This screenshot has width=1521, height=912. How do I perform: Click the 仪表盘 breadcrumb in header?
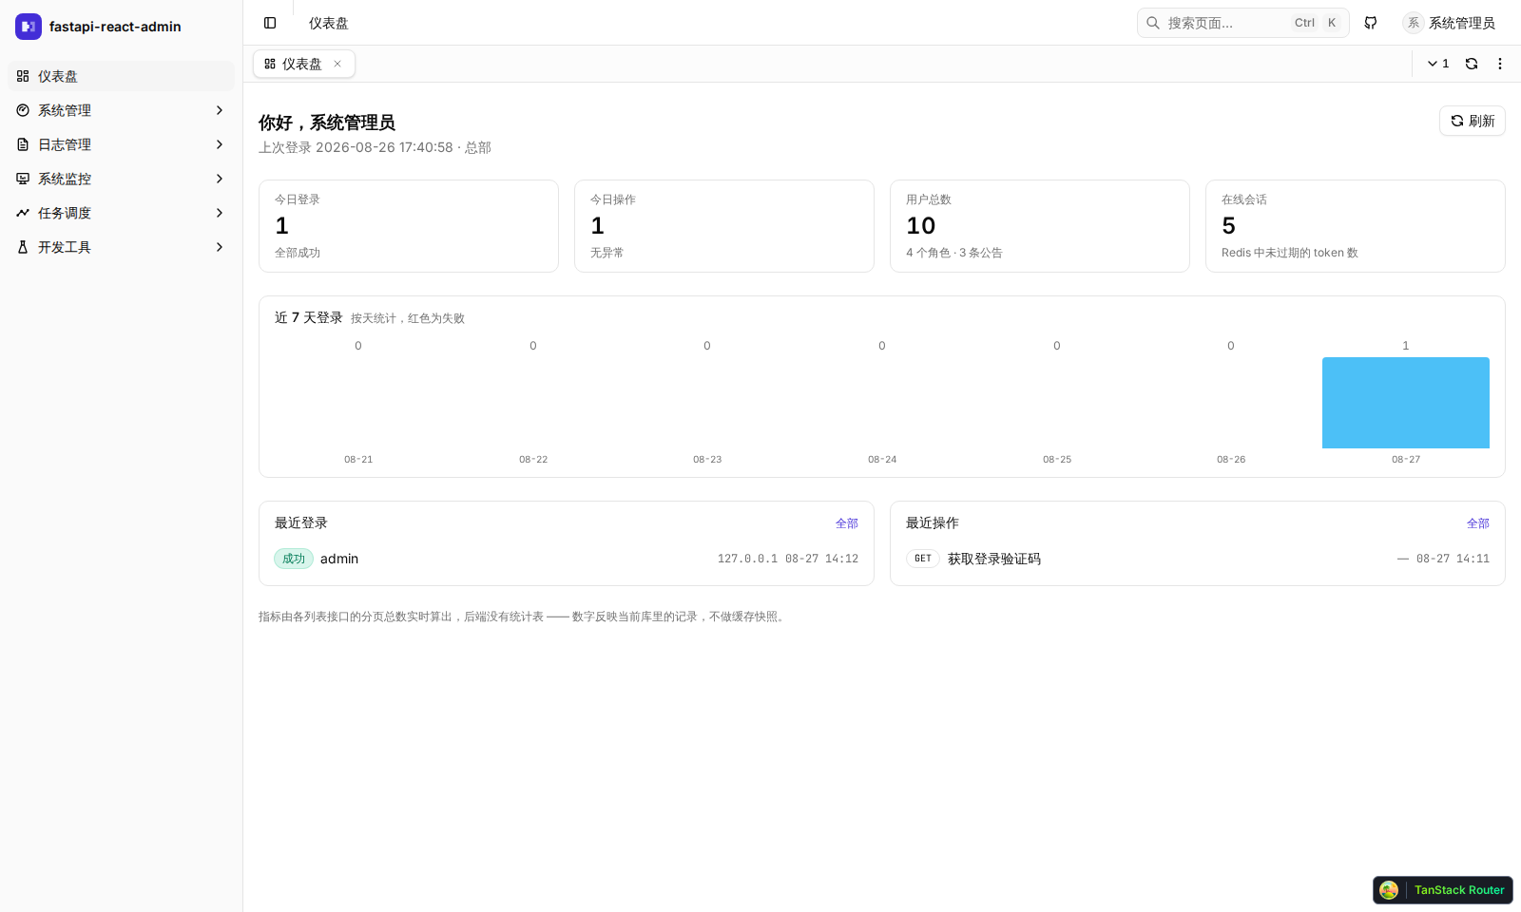click(x=329, y=23)
